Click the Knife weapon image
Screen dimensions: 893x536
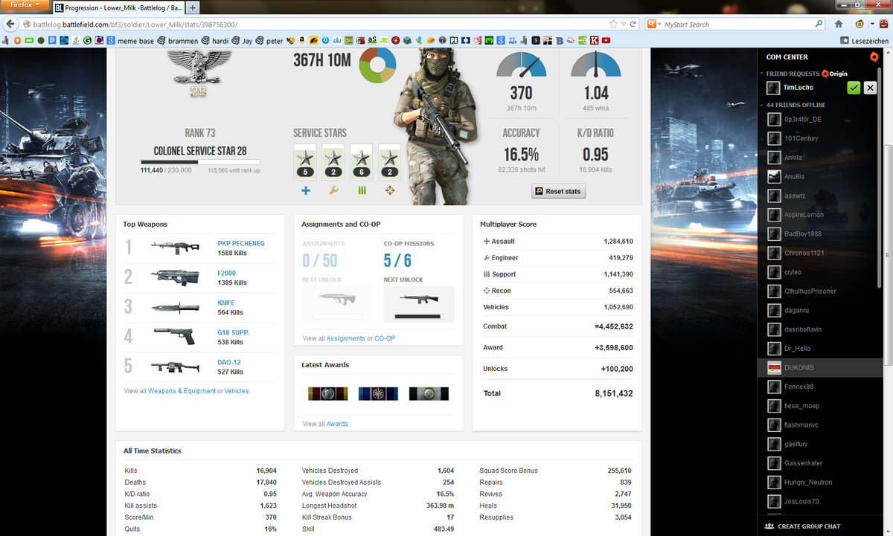[175, 307]
